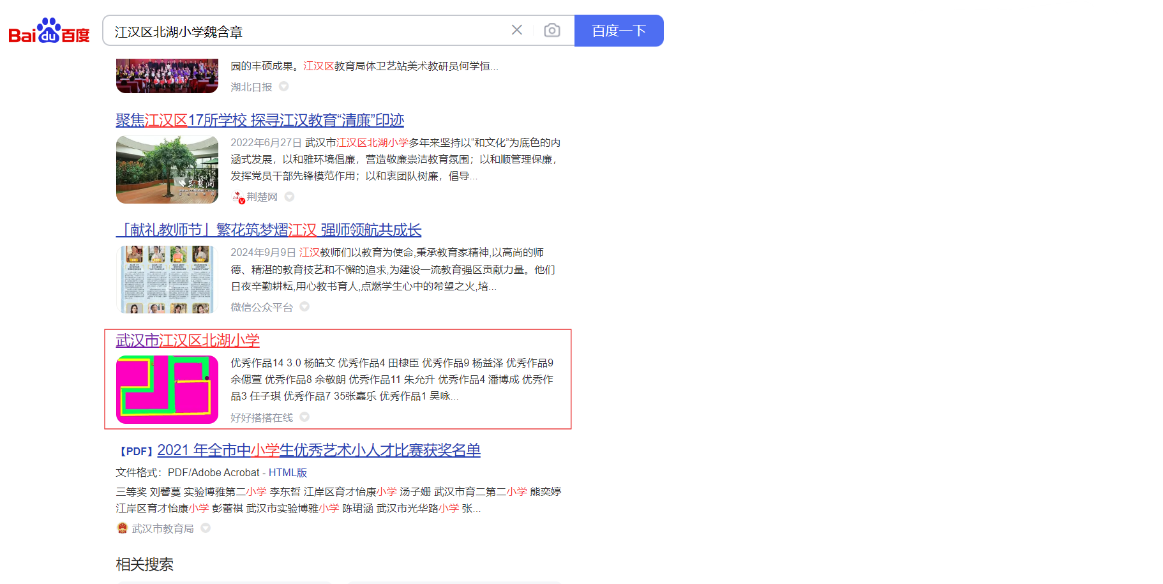Click the 相关搜索 heading
This screenshot has width=1163, height=584.
145,564
